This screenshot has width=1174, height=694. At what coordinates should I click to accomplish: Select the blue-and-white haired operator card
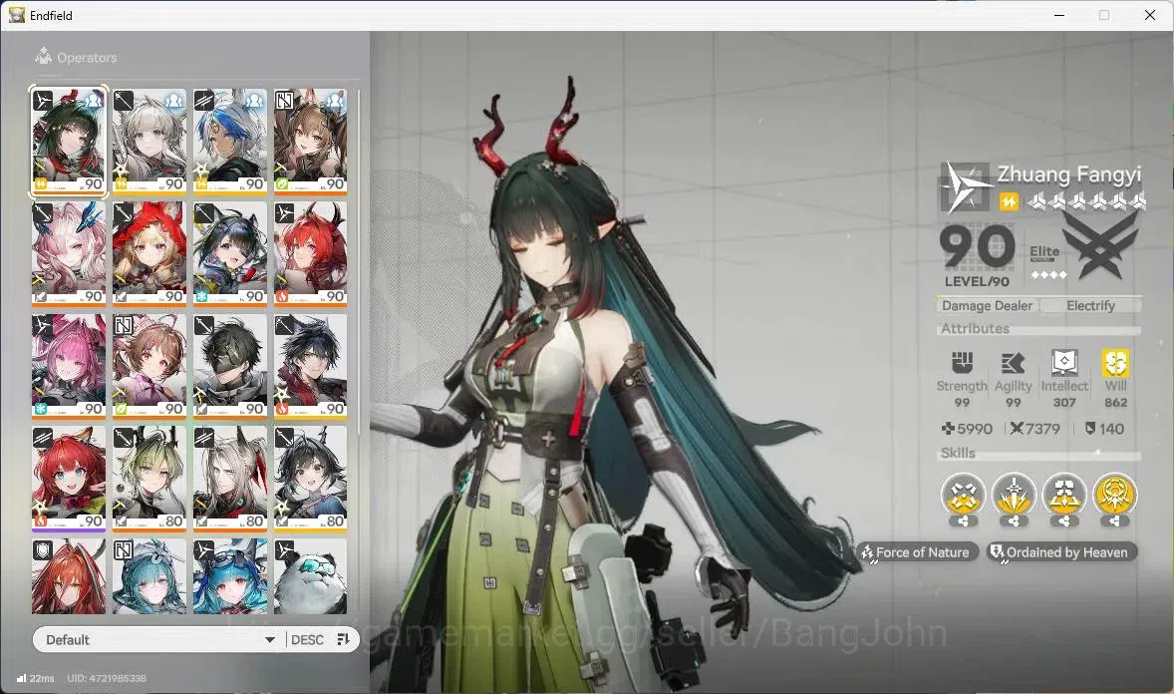click(230, 141)
